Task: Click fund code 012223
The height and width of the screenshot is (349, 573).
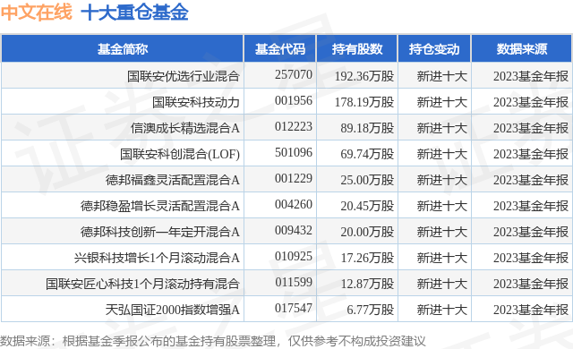Action: [x=294, y=126]
